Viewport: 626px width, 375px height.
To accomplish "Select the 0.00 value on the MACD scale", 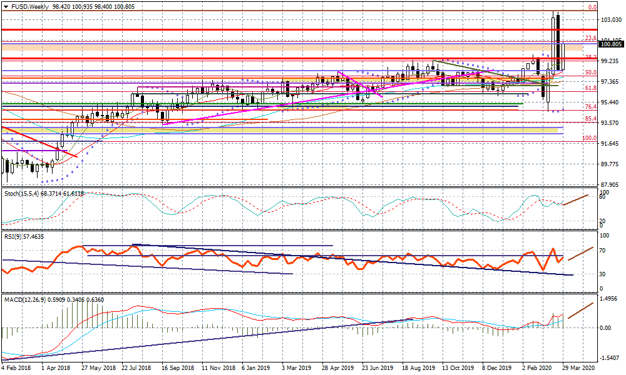I will click(605, 328).
